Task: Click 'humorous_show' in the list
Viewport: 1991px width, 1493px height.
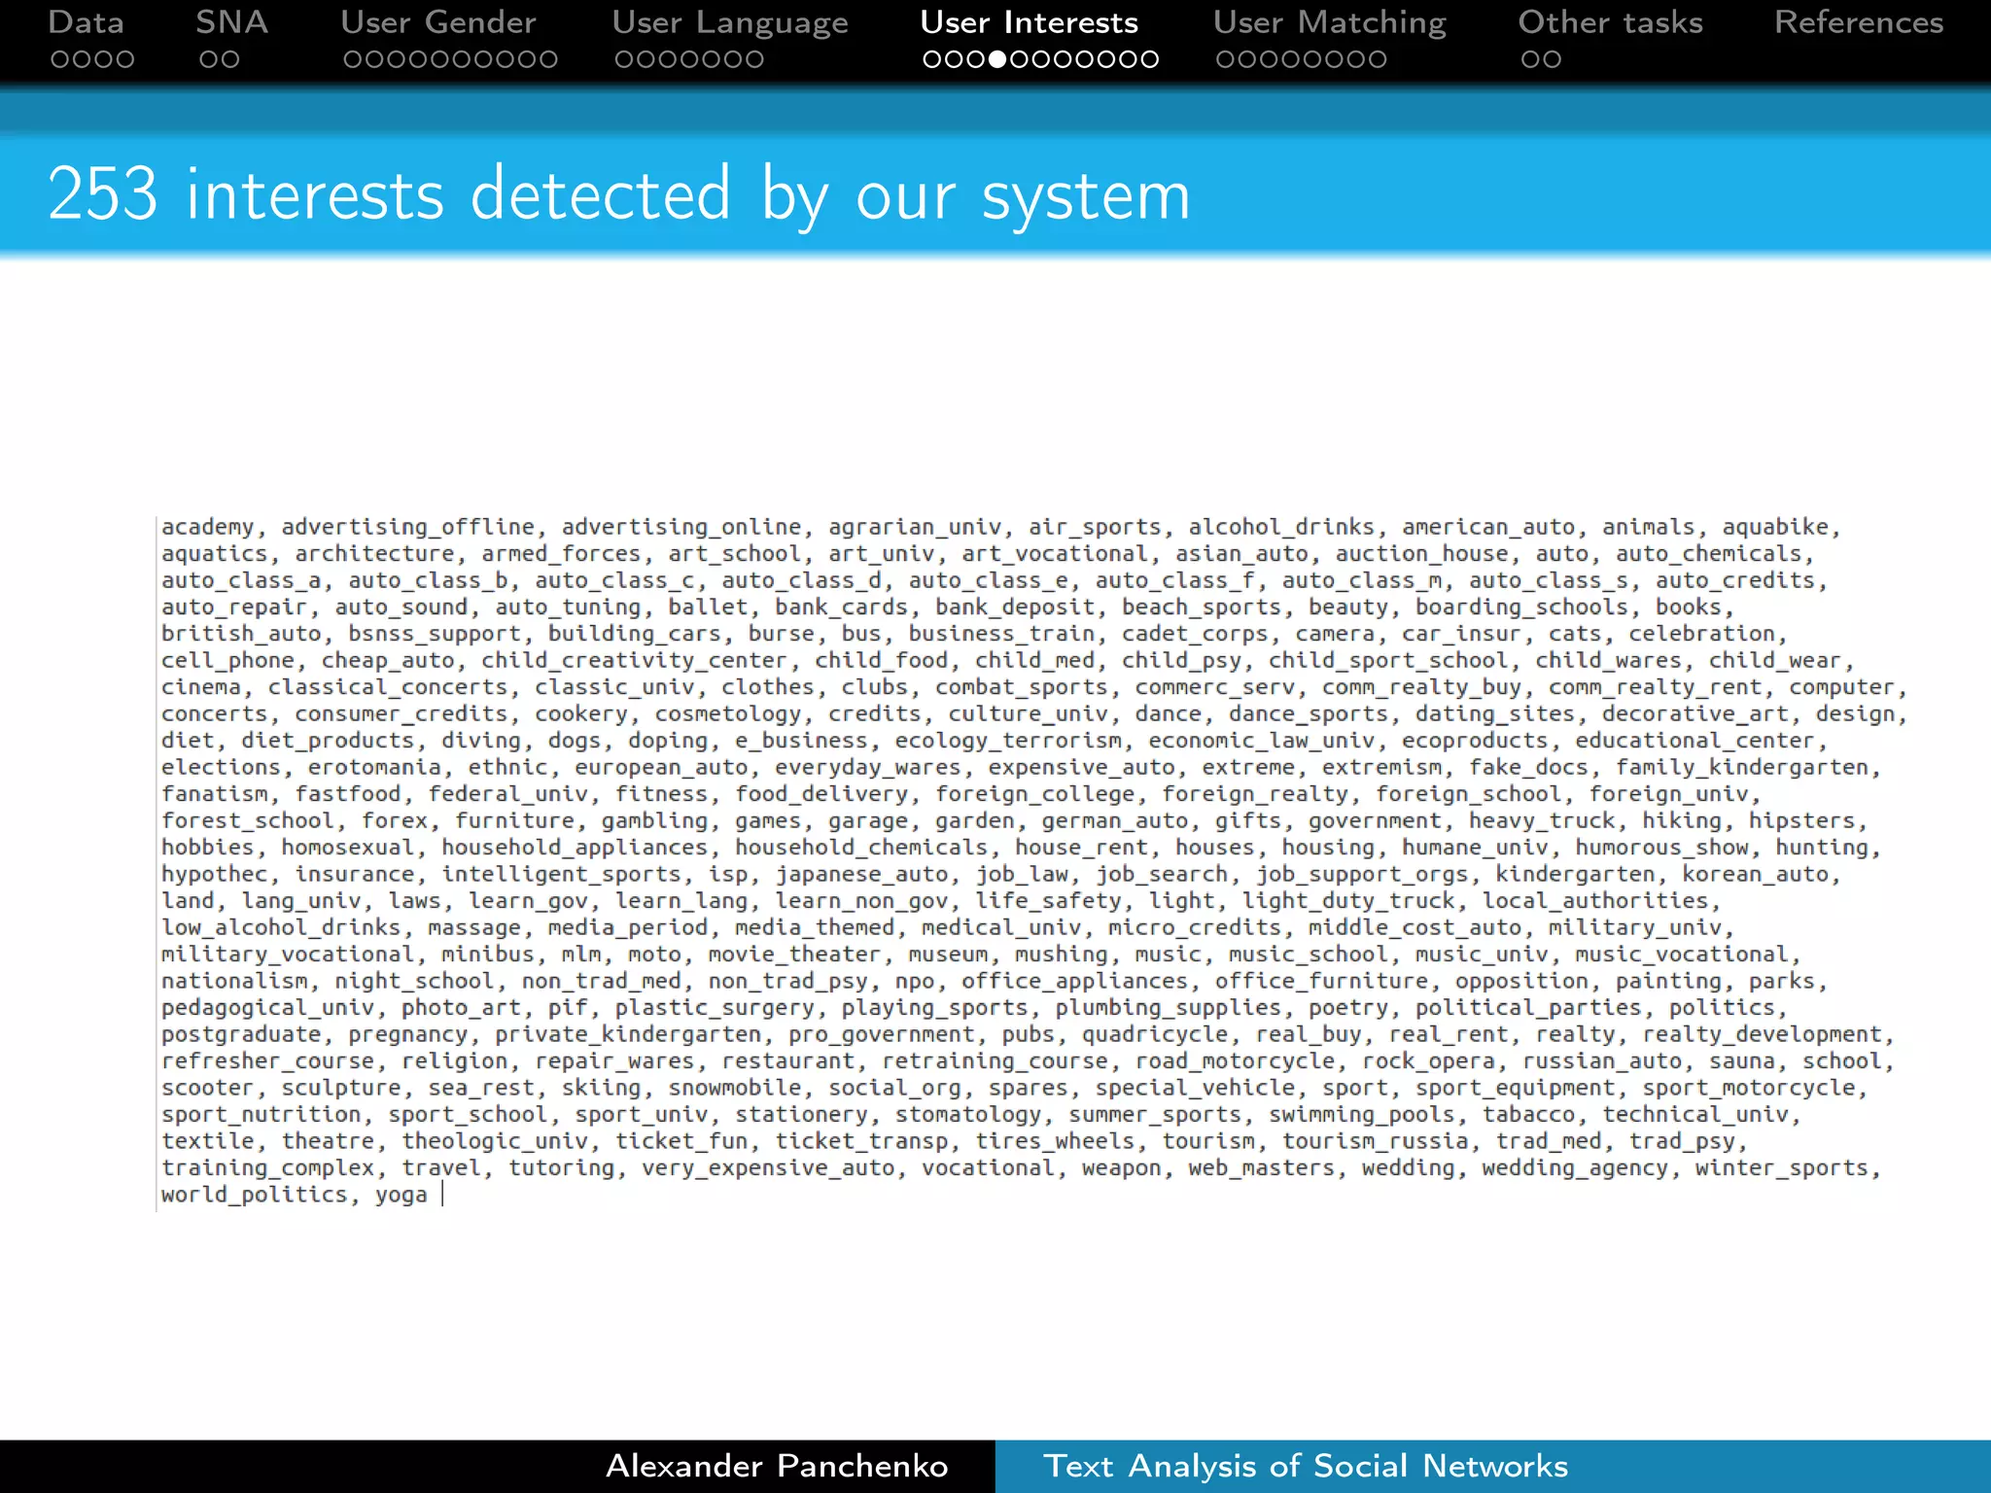Action: 1661,849
